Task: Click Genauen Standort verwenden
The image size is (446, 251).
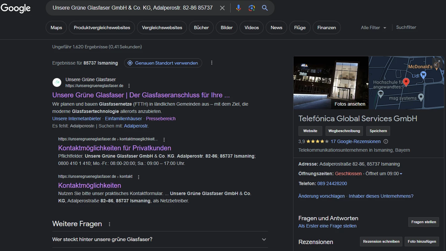Action: (x=163, y=63)
